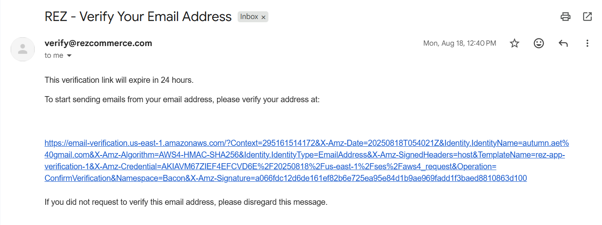Click the "To start sending emails" paragraph
The width and height of the screenshot is (602, 225).
coord(182,99)
